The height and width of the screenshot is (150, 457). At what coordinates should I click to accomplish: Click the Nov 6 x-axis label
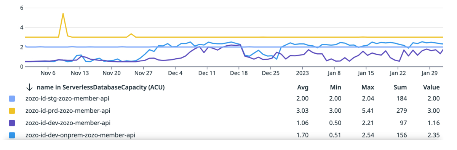48,73
